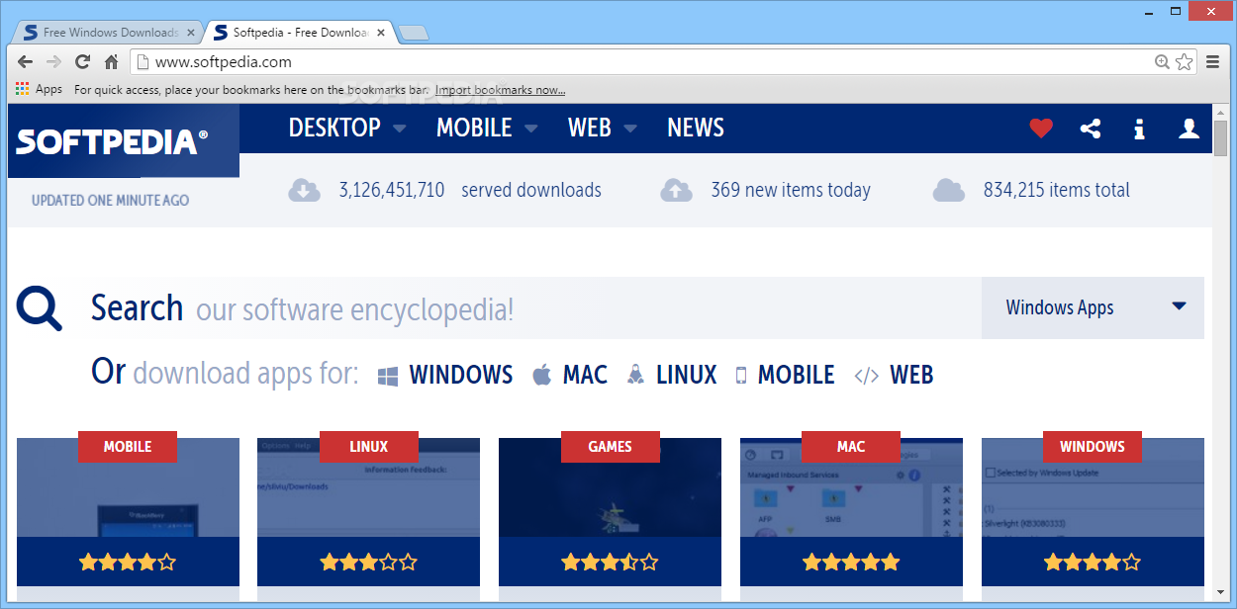Bookmark this page with the star icon
Screen dimensions: 1237x609
coord(1185,62)
